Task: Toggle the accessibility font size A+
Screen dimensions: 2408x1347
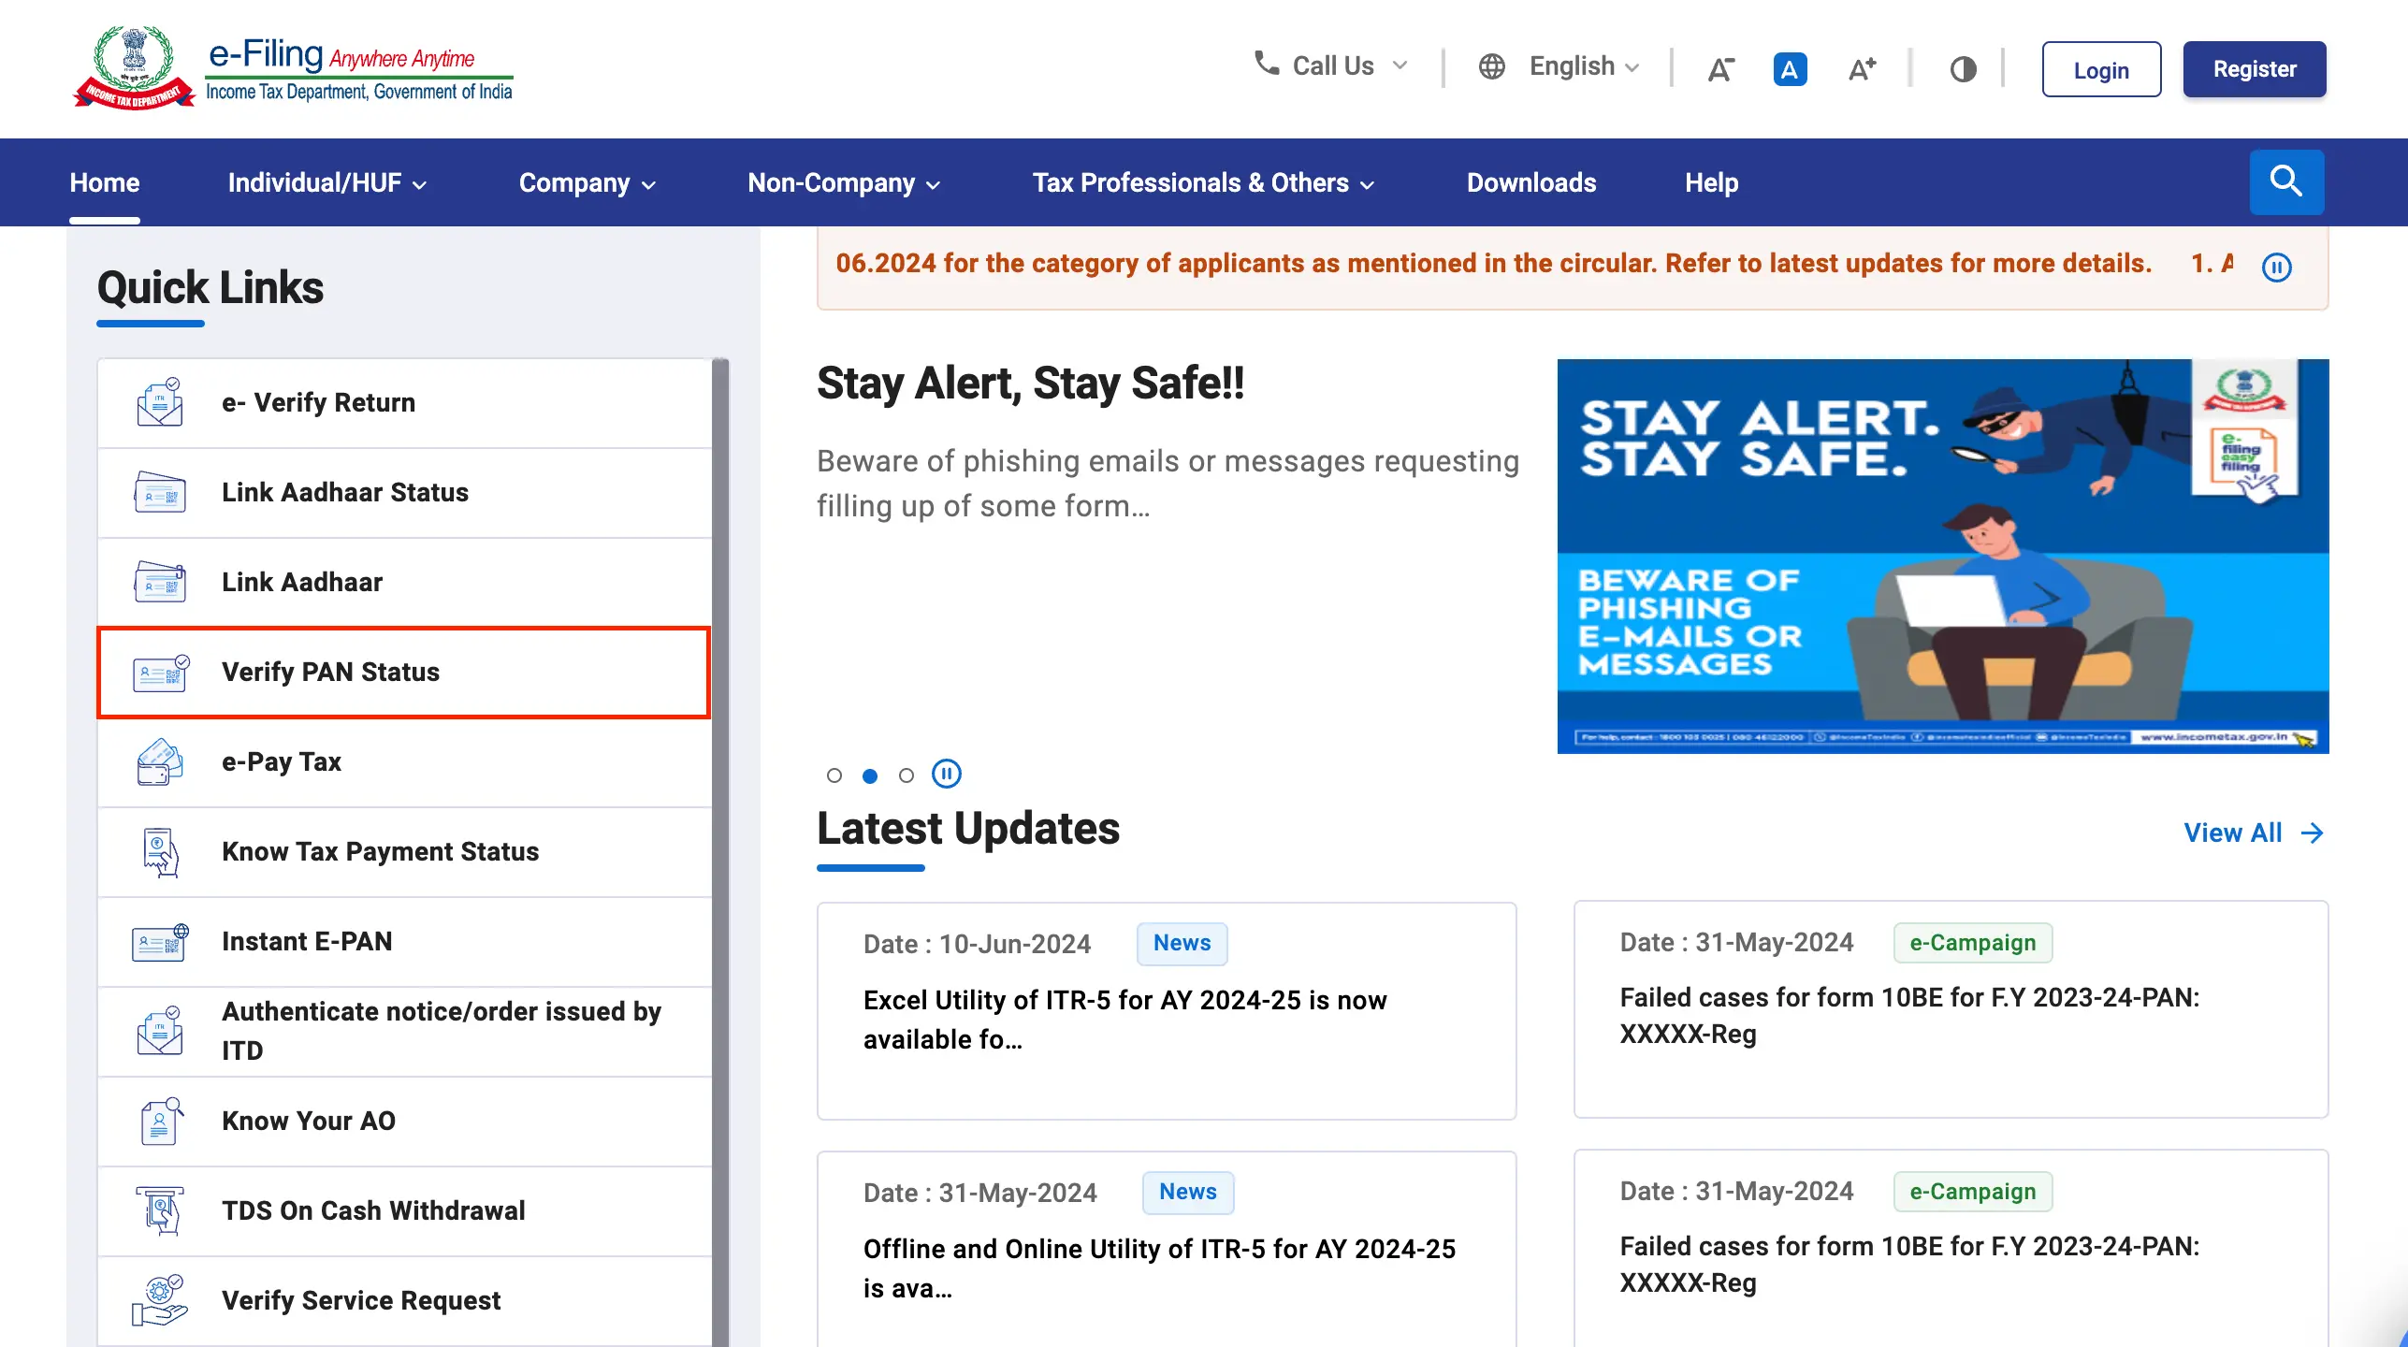Action: tap(1859, 67)
